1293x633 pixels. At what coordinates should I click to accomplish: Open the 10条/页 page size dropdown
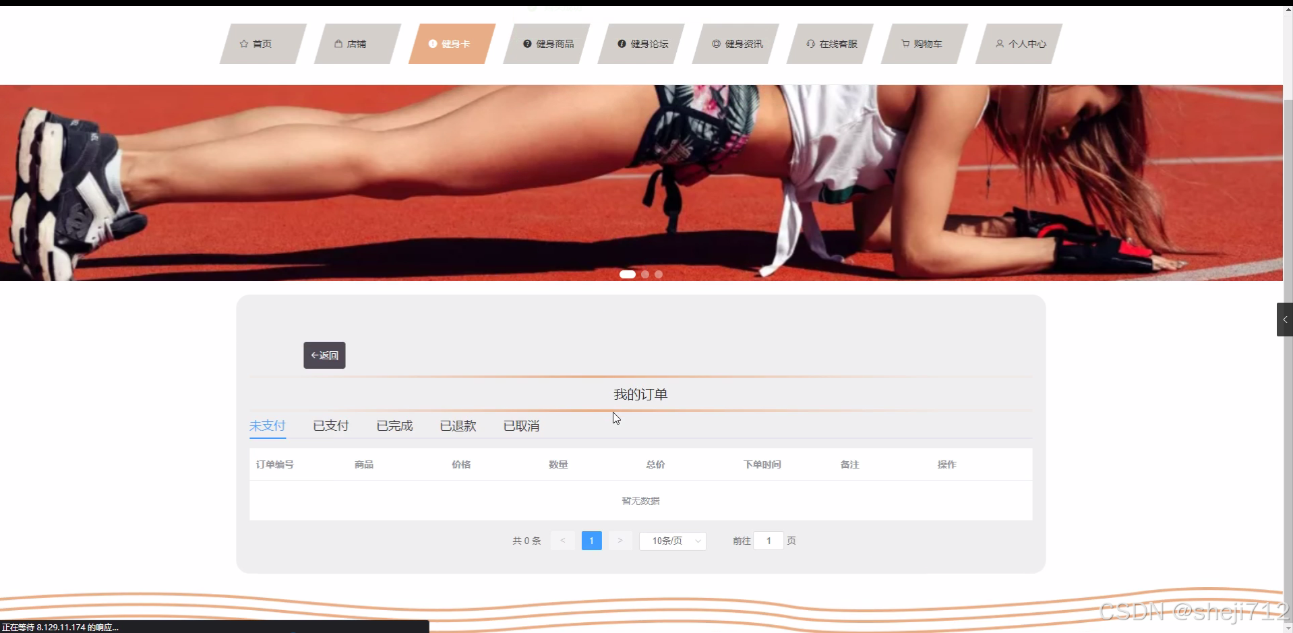pyautogui.click(x=671, y=541)
